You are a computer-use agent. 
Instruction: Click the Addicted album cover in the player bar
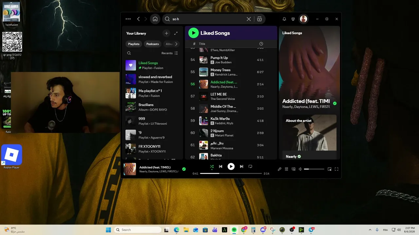click(x=130, y=169)
